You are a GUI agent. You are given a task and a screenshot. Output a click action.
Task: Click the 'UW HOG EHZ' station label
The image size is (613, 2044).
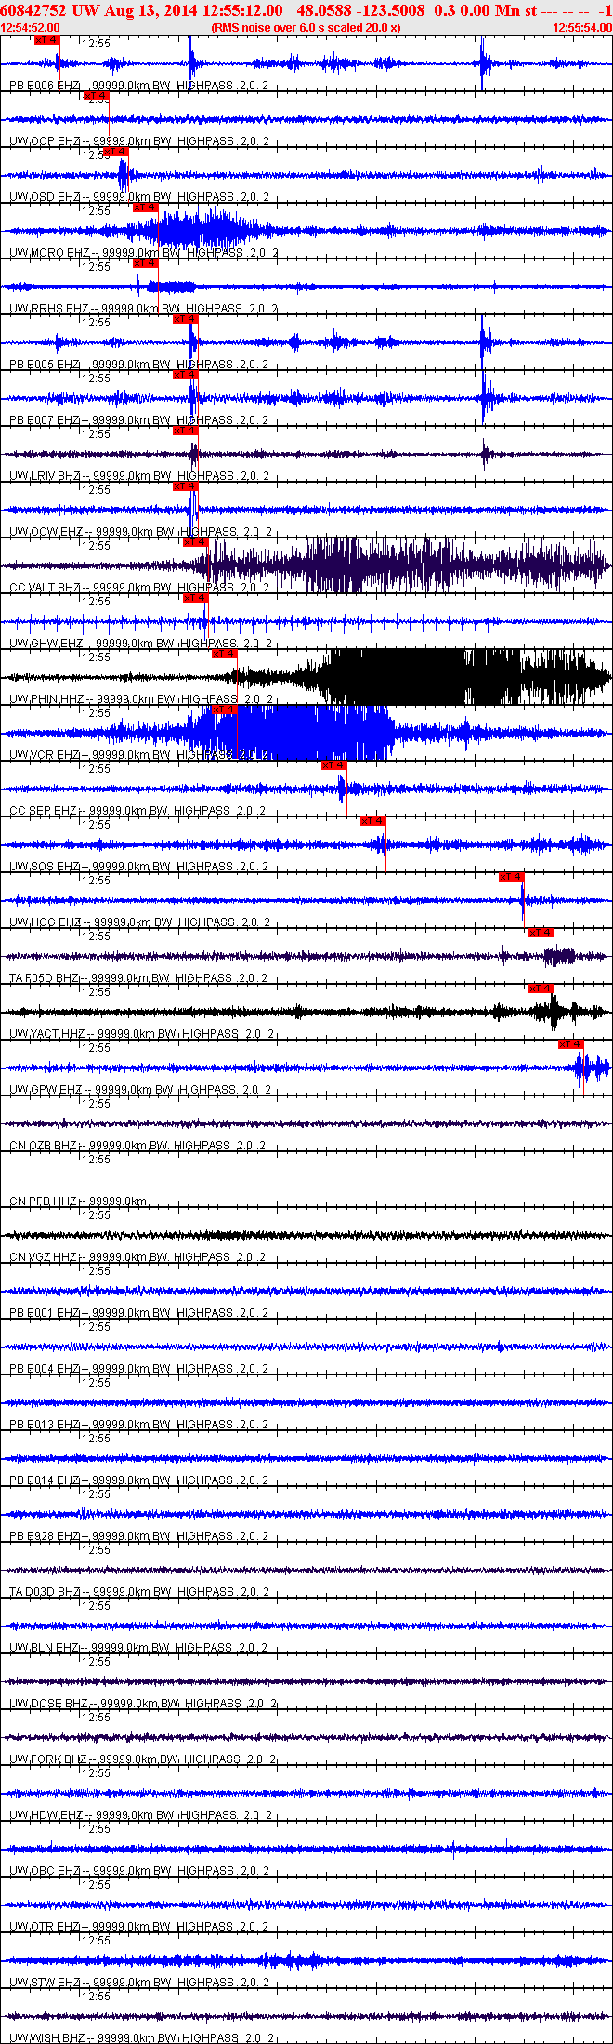click(x=46, y=922)
